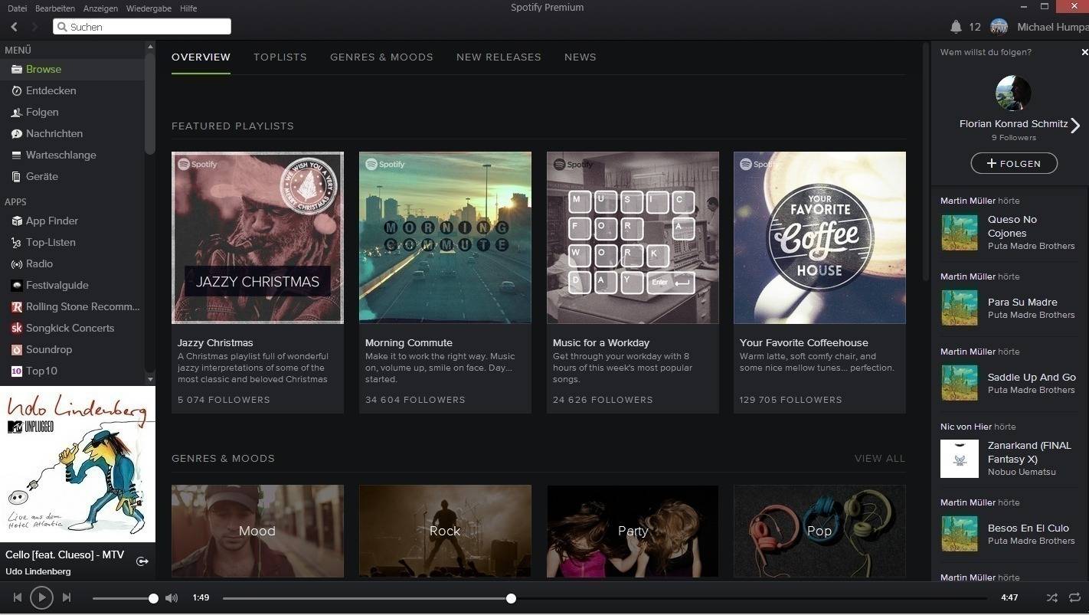Switch to the Genres & Moods tab
Viewport: 1089px width, 615px height.
tap(381, 57)
